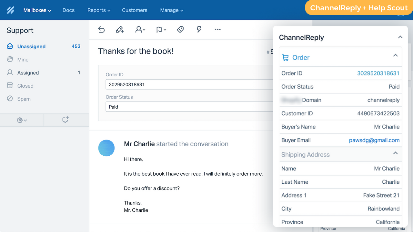Follow the Order ID 3029520318631 link
The width and height of the screenshot is (413, 232).
coord(378,73)
